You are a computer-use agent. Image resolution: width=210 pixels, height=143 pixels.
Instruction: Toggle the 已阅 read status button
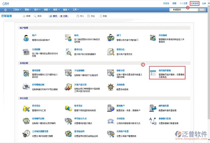[64, 16]
